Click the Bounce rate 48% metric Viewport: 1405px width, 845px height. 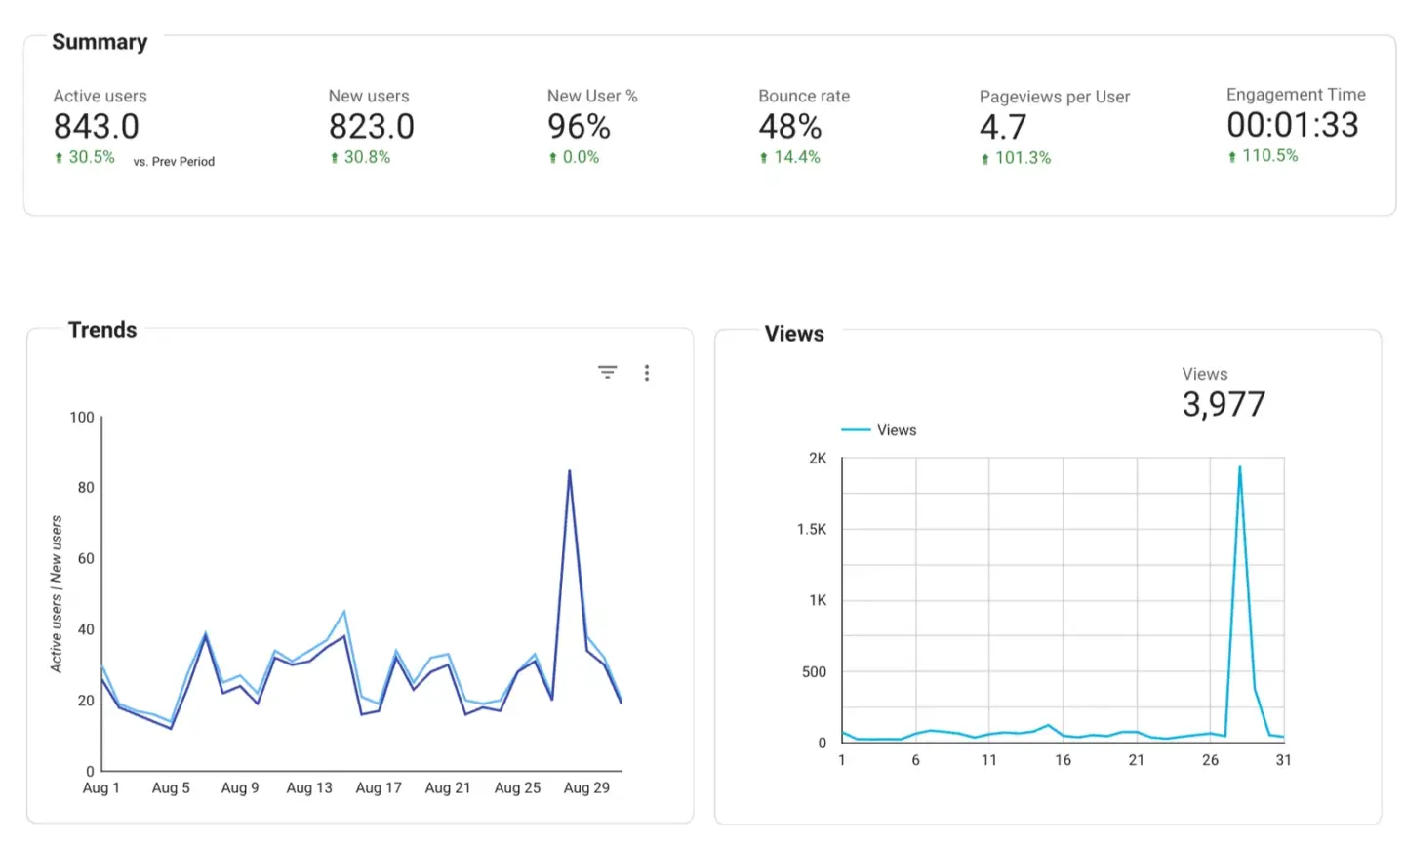click(x=790, y=127)
